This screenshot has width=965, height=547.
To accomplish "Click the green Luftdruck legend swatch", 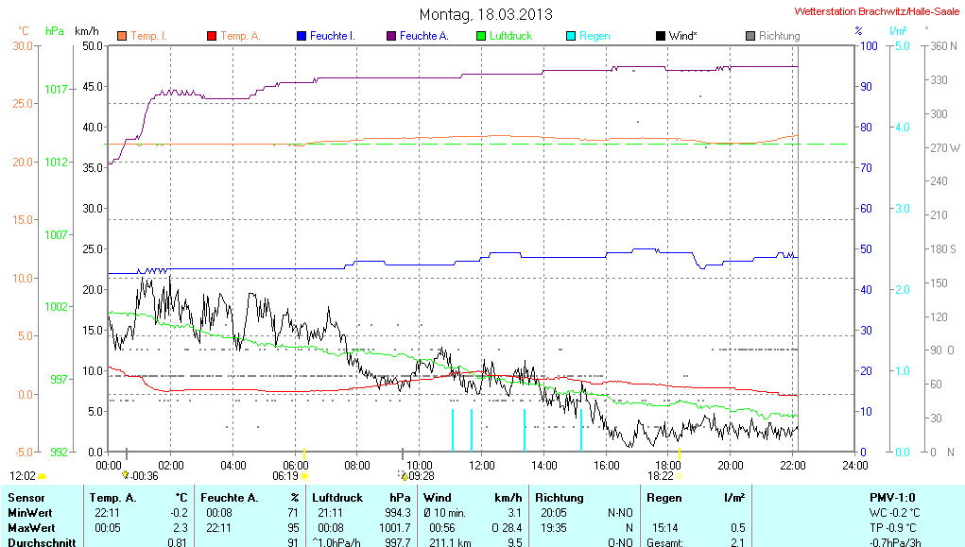I will click(480, 36).
